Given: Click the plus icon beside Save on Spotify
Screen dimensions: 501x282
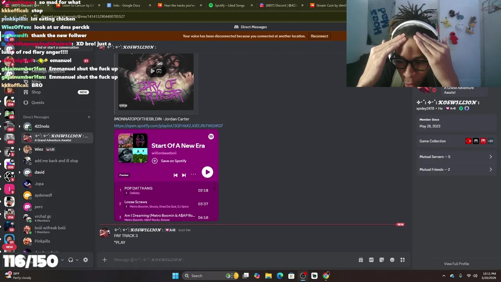Looking at the screenshot, I should tap(155, 161).
